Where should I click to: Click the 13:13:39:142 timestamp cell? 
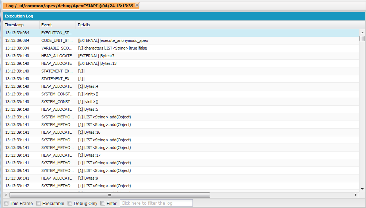[17, 186]
